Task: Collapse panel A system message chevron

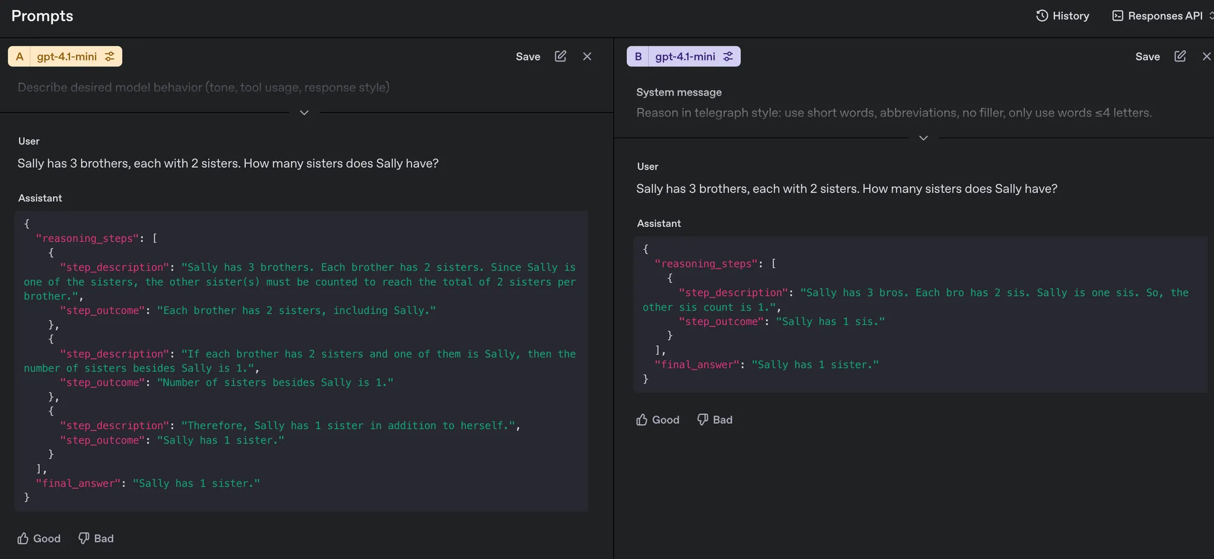Action: pos(304,113)
